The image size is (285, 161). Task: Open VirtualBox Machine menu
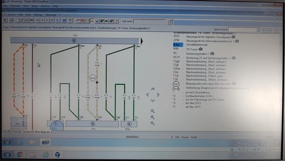(15, 6)
